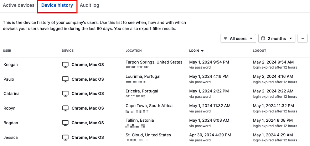Click the filter icon in the All users button
Viewport: 310px width, 146px height.
click(x=225, y=39)
